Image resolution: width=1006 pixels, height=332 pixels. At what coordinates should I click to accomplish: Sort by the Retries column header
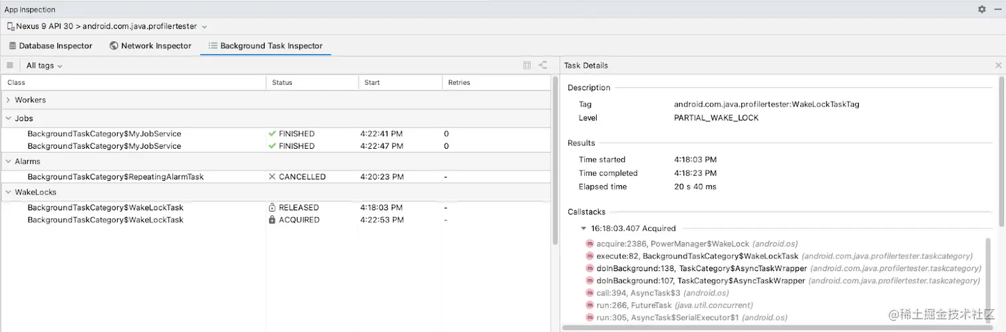(496, 82)
